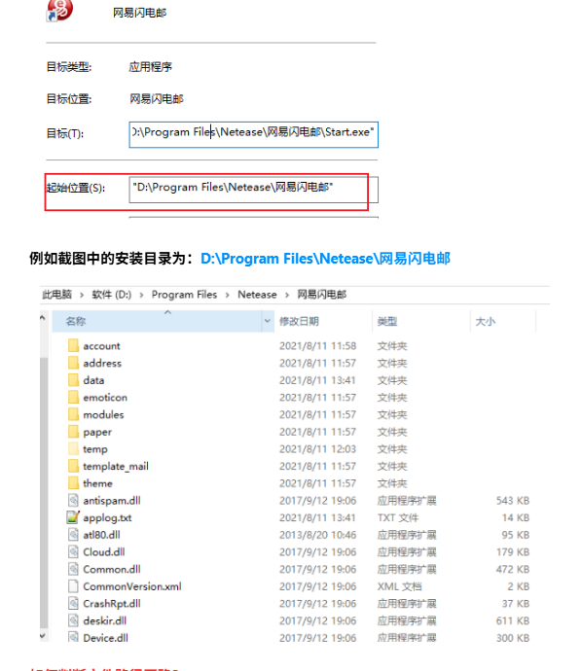Viewport: 582px width, 671px height.
Task: Click the 应用程序 target type value
Action: (x=150, y=67)
